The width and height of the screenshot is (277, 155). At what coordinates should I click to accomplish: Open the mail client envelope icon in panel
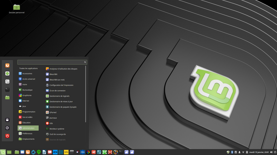tap(22, 152)
